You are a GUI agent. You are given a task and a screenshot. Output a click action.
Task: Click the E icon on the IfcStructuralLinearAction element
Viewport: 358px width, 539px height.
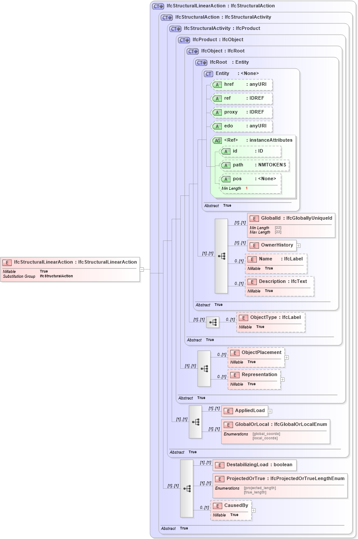(x=6, y=262)
